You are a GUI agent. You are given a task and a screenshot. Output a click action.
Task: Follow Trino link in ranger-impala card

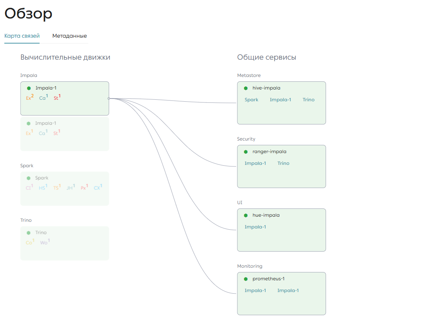(283, 163)
